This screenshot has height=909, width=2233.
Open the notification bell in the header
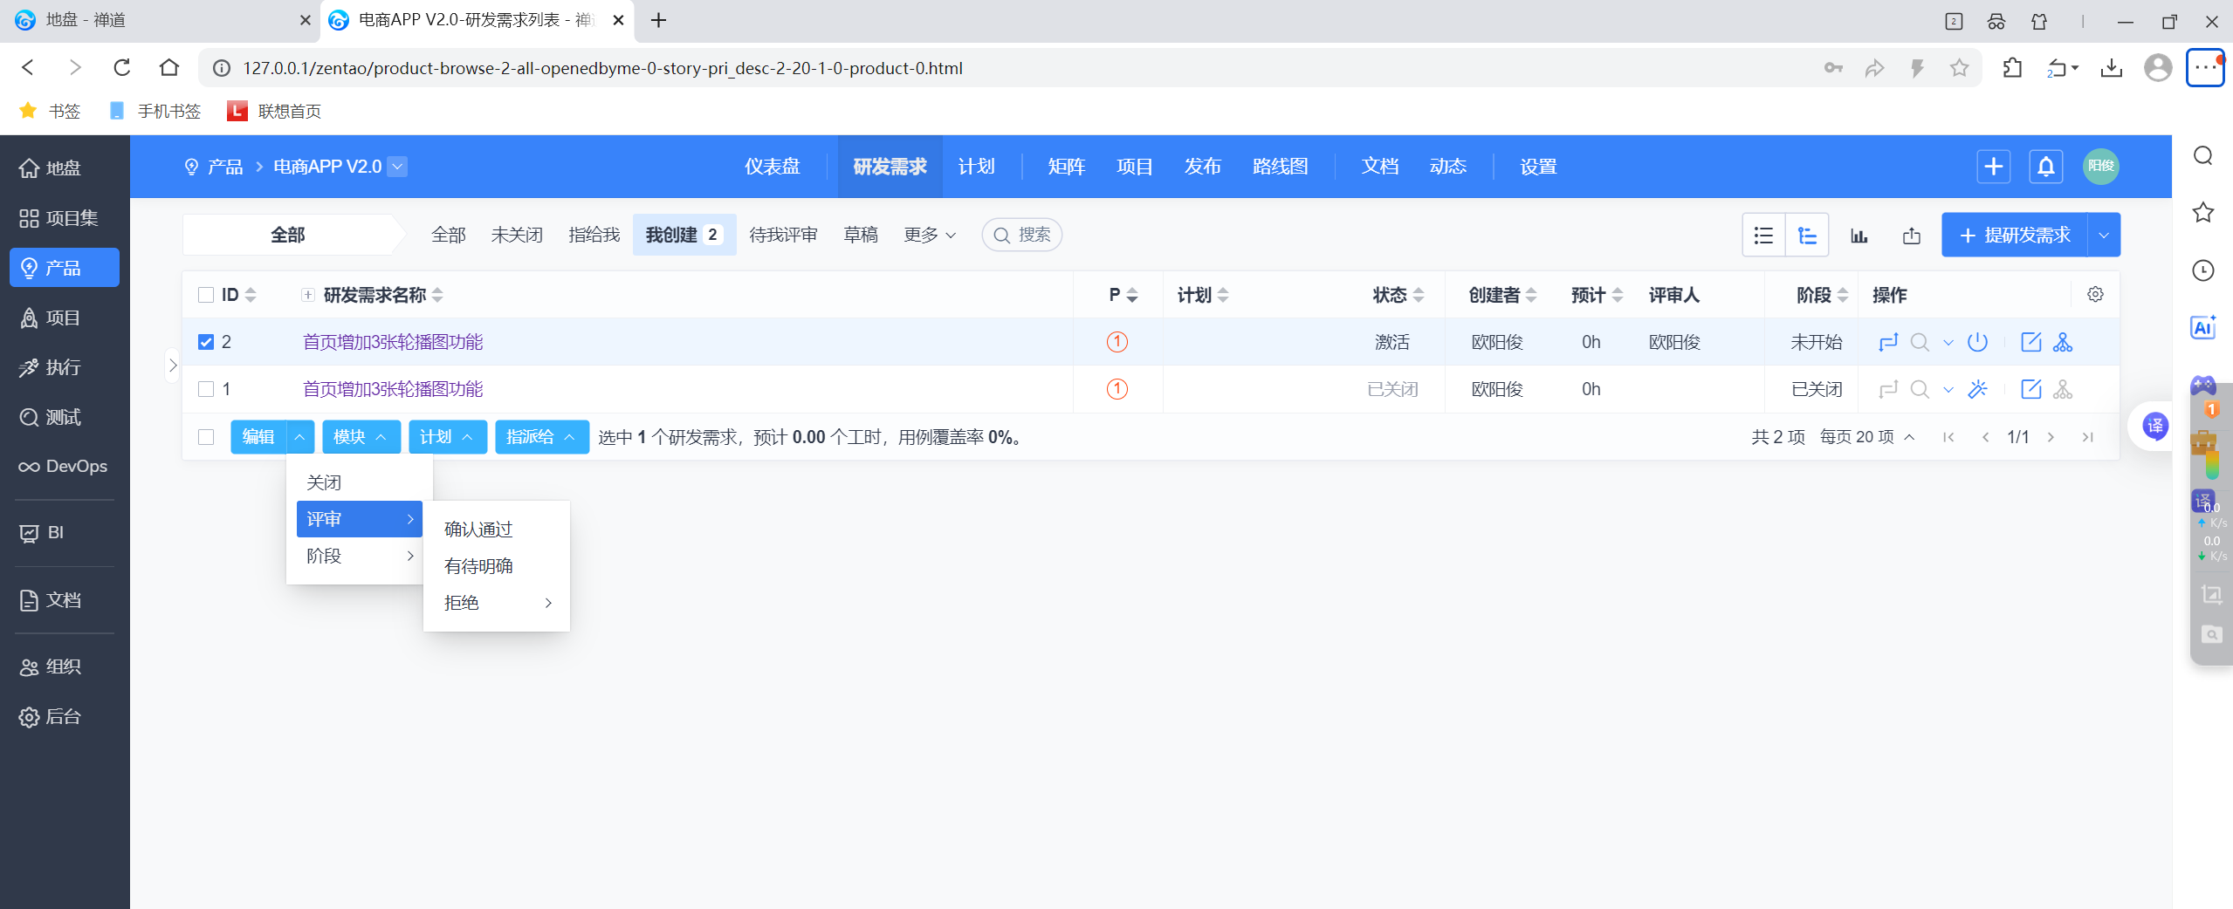click(2045, 166)
